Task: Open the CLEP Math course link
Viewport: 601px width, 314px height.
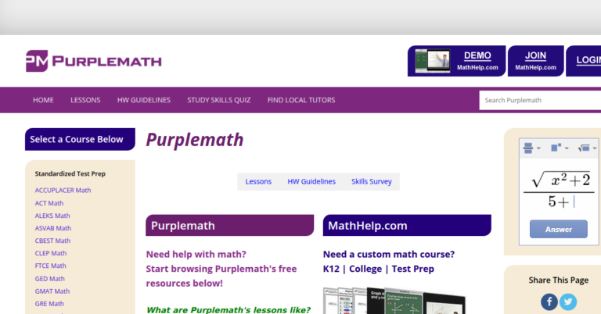Action: pyautogui.click(x=51, y=253)
